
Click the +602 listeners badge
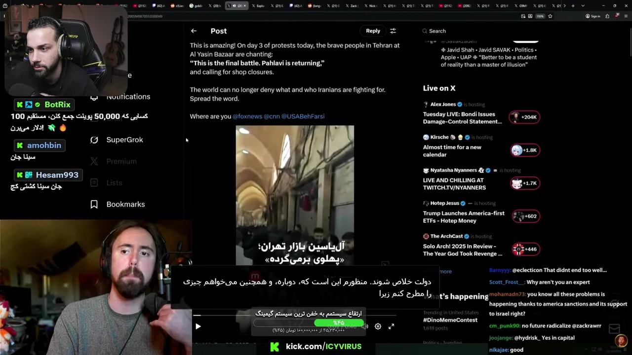(525, 216)
